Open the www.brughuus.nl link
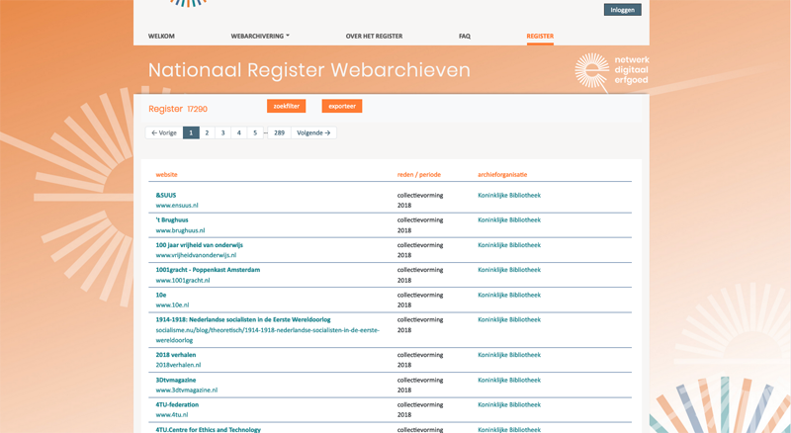Viewport: 791px width, 433px height. (180, 230)
